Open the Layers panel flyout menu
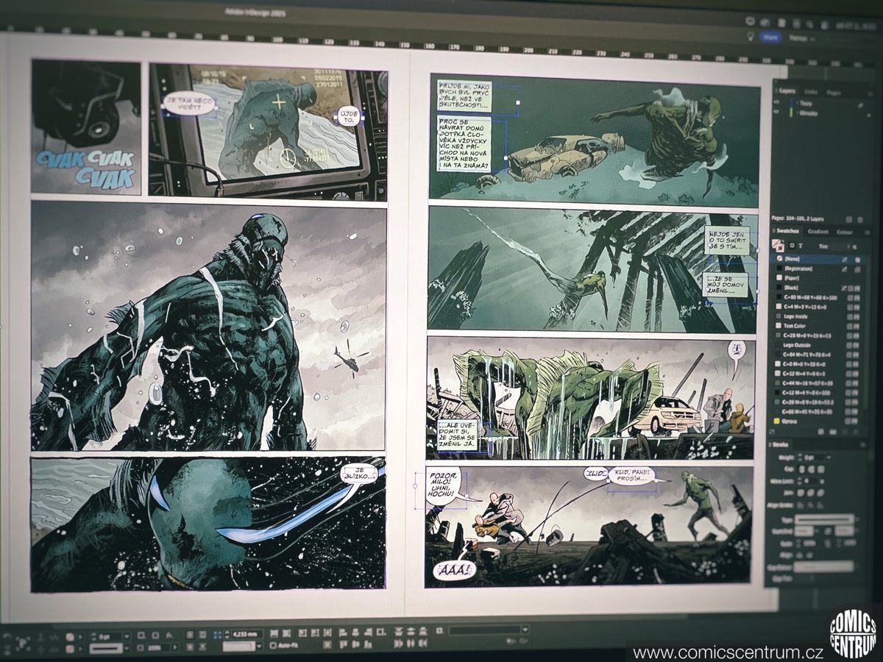Screen dimensions: 883x662 [x=870, y=93]
